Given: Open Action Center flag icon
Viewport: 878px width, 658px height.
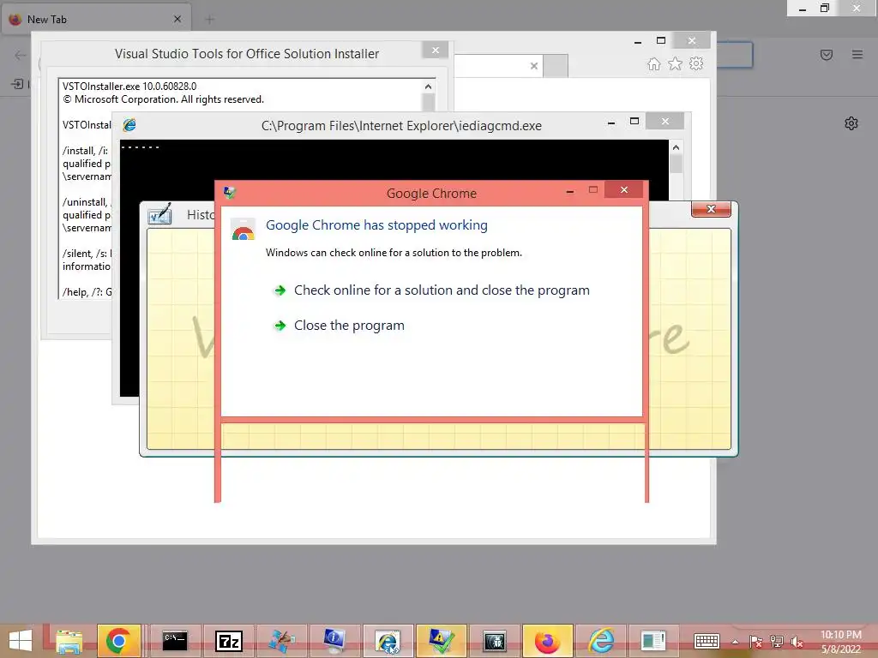Looking at the screenshot, I should pos(756,642).
